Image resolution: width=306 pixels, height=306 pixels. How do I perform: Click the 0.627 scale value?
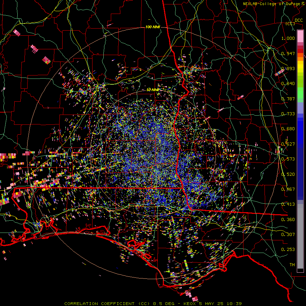click(x=288, y=144)
